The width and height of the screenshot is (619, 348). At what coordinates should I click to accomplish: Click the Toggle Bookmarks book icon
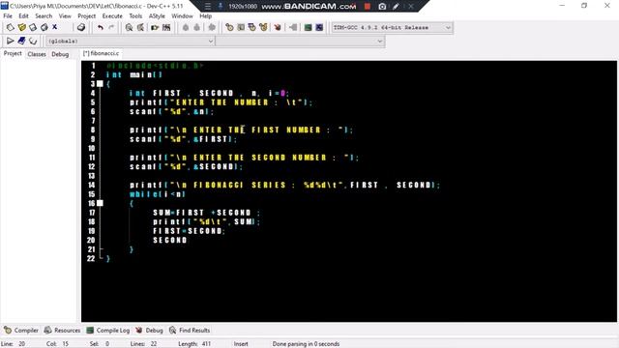point(21,41)
